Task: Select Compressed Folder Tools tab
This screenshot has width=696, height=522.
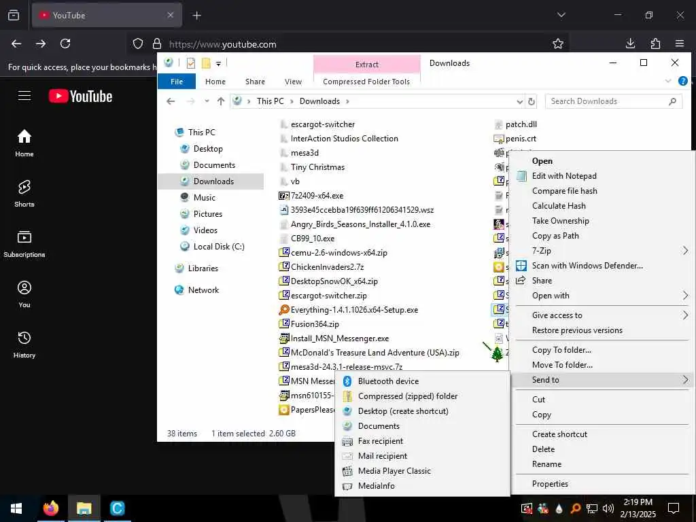Action: coord(366,82)
